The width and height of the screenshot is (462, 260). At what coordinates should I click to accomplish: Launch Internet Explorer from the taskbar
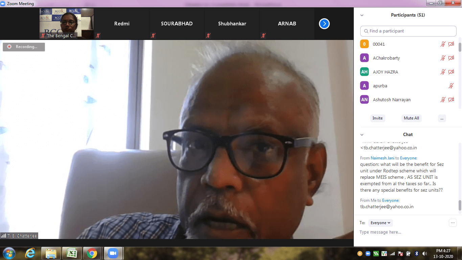point(30,253)
